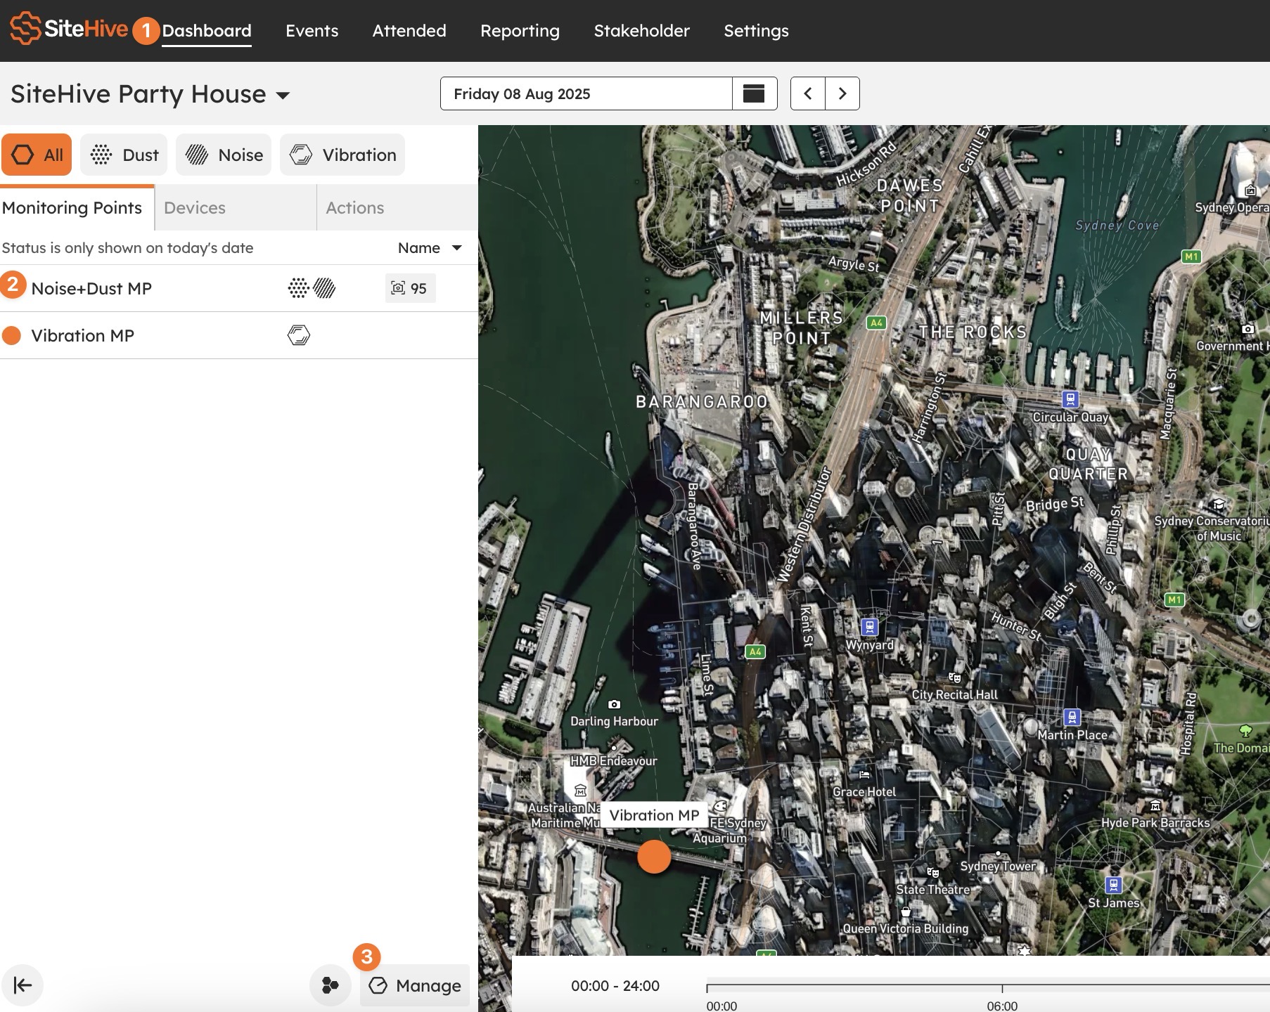Switch to the Monitoring Points tab

76,208
